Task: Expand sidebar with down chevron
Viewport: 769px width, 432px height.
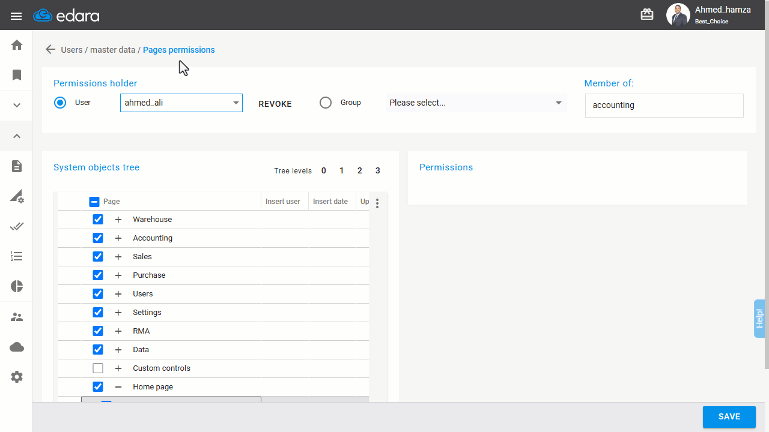Action: (x=17, y=105)
